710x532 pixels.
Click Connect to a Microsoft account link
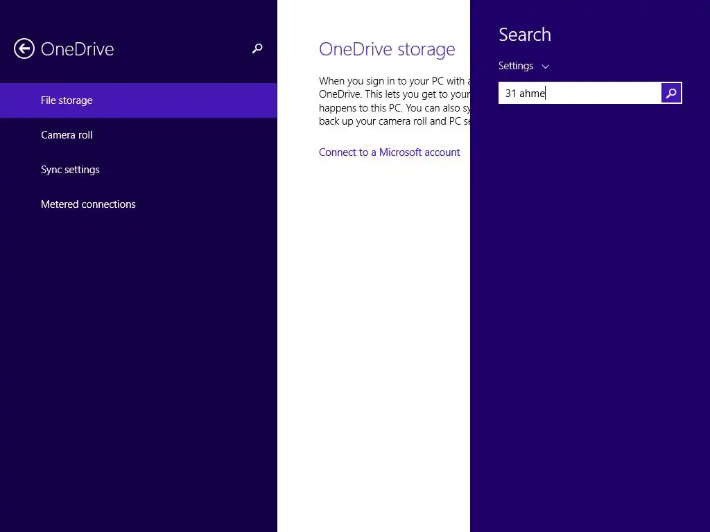[389, 152]
